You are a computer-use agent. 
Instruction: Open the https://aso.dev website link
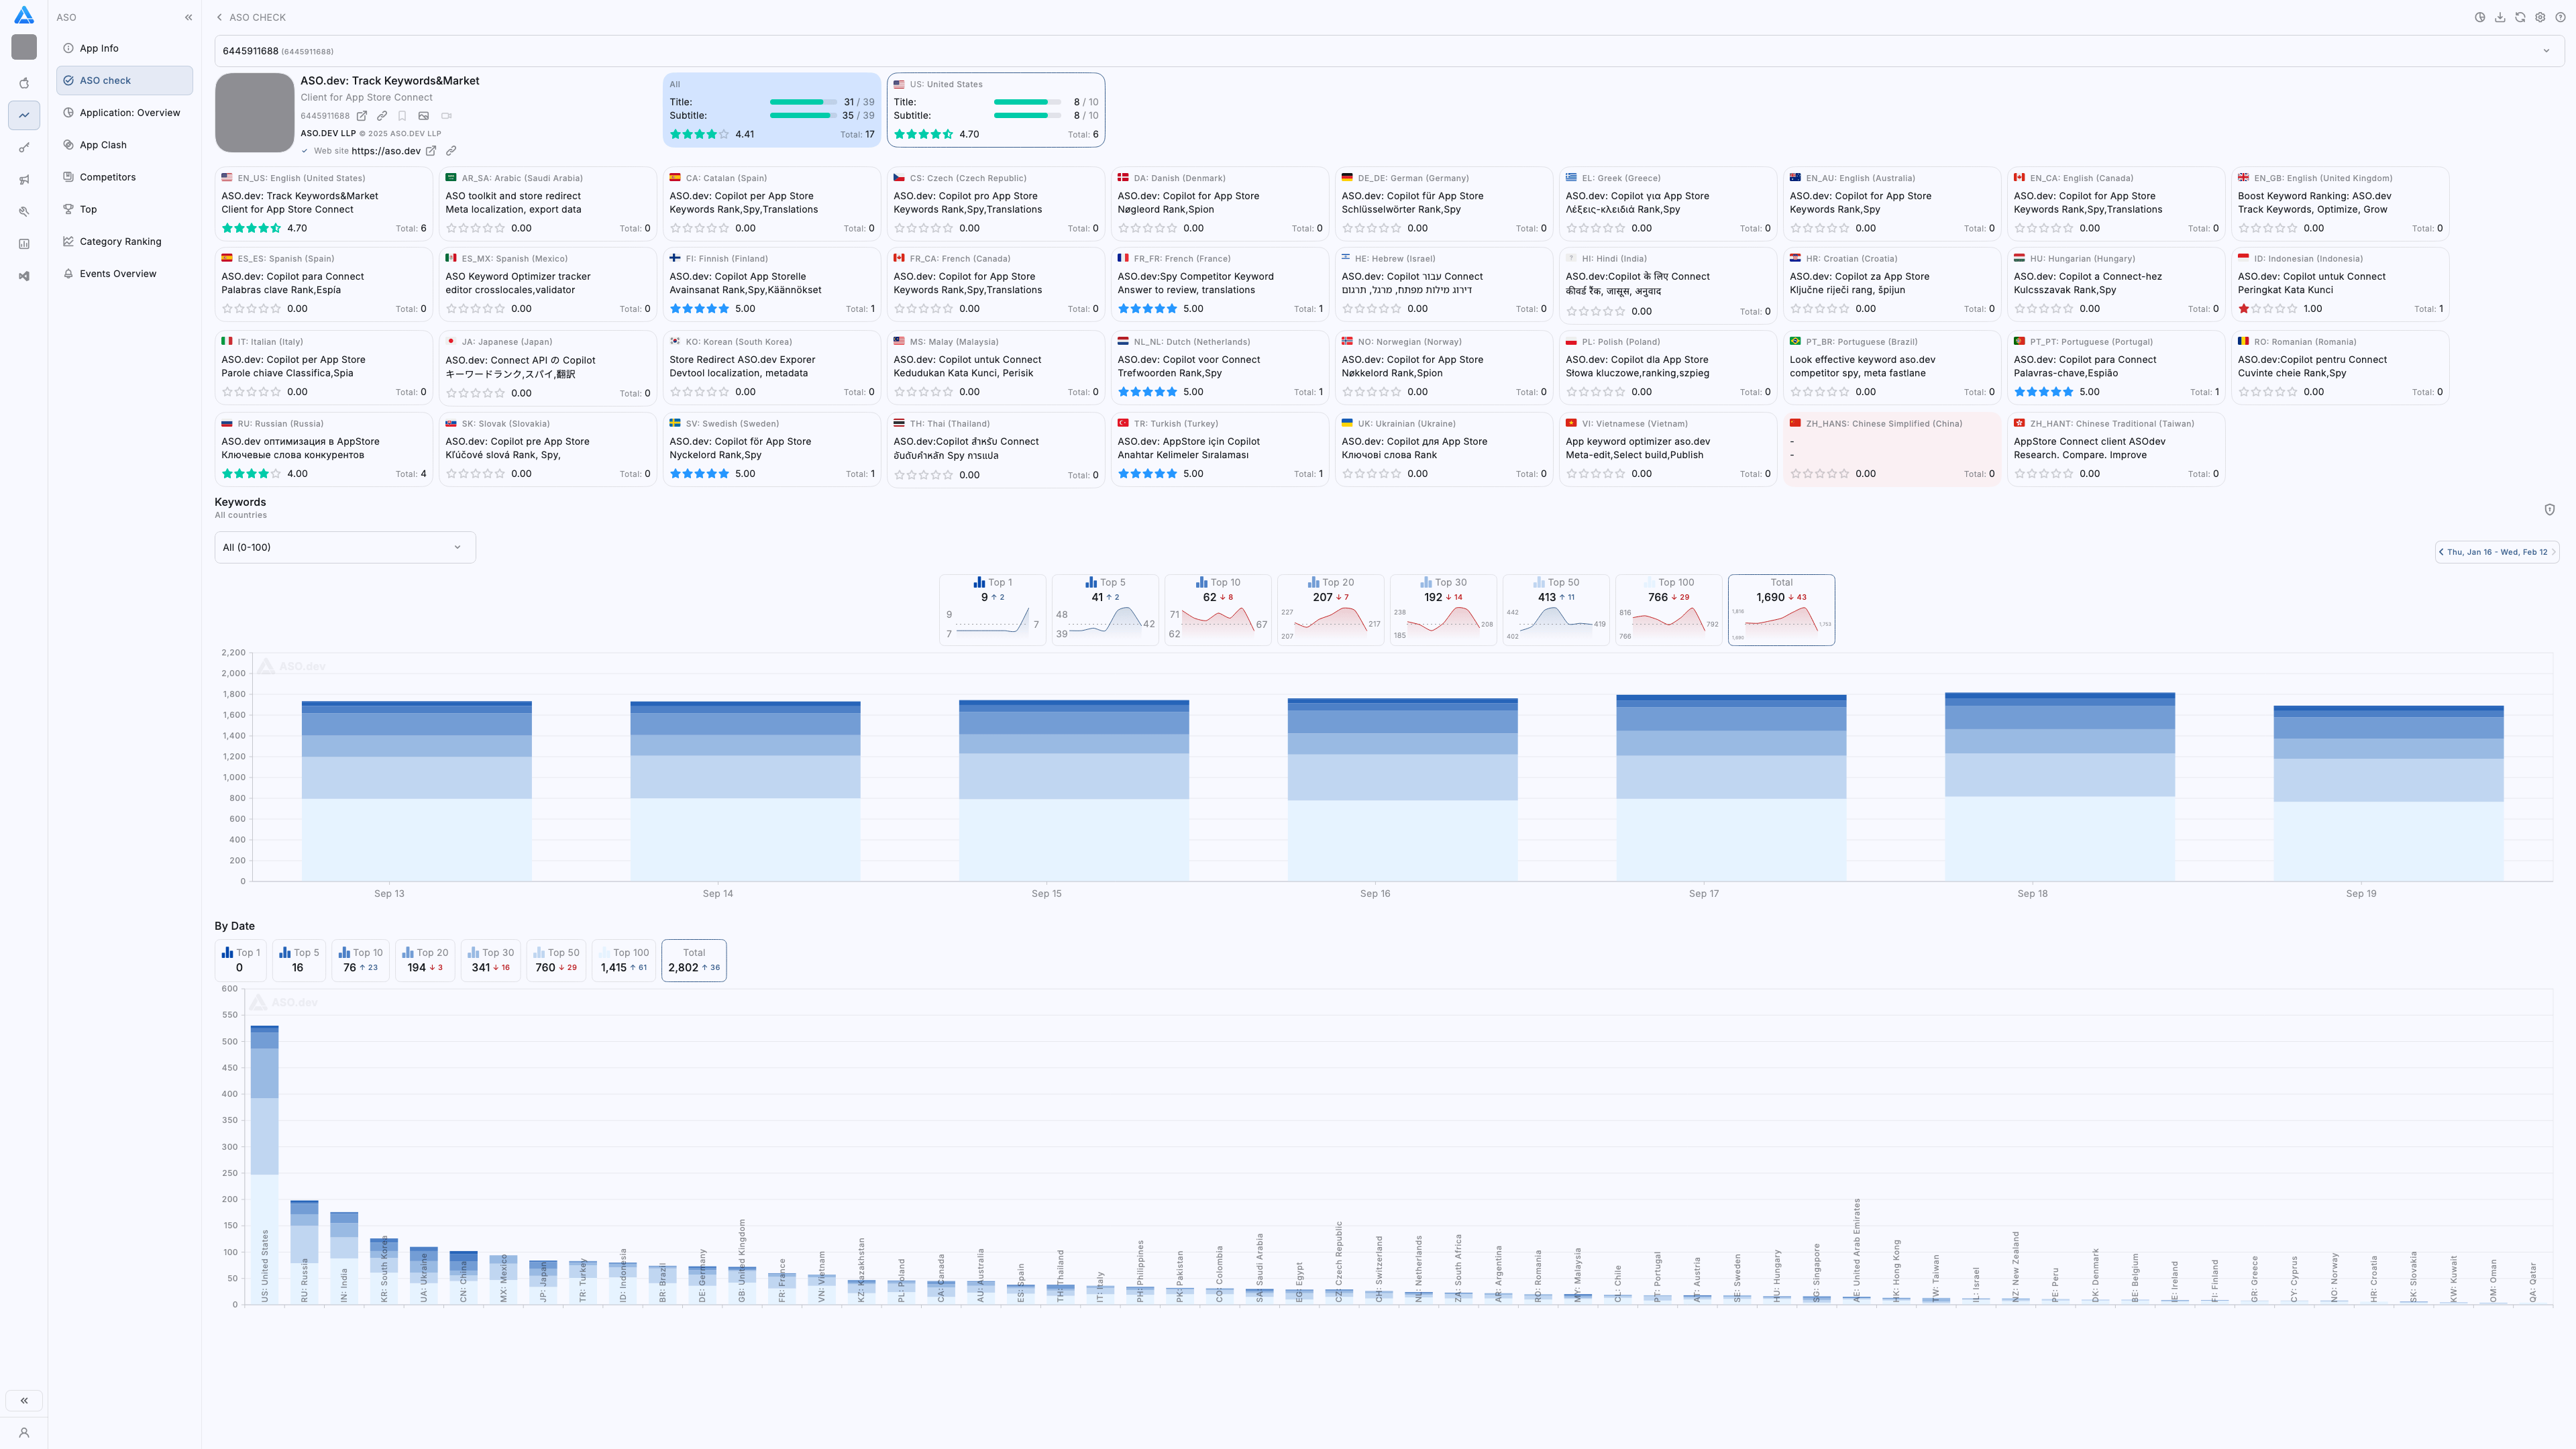(x=386, y=151)
